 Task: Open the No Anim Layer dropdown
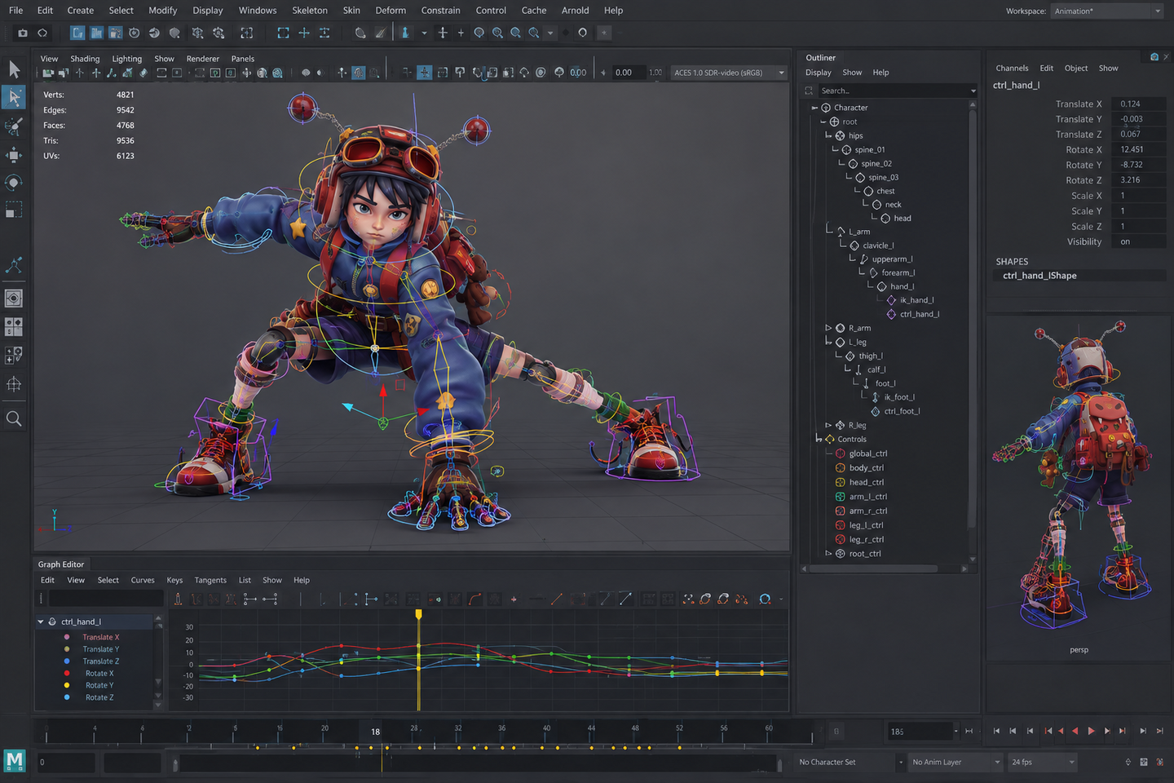point(956,762)
